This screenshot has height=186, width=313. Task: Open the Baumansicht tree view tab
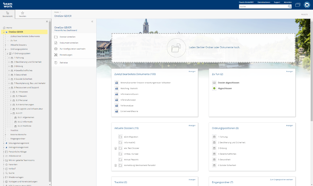(x=8, y=14)
